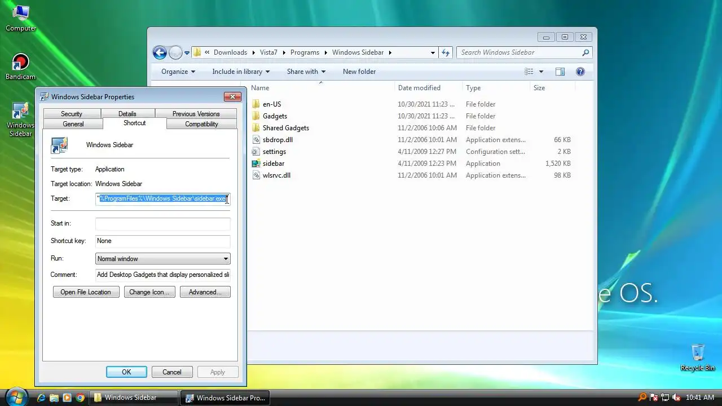Switch to the Compatibility tab

pyautogui.click(x=201, y=124)
